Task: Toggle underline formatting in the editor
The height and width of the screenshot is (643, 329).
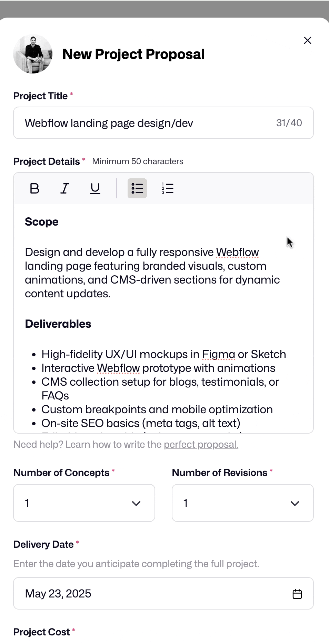Action: [95, 188]
